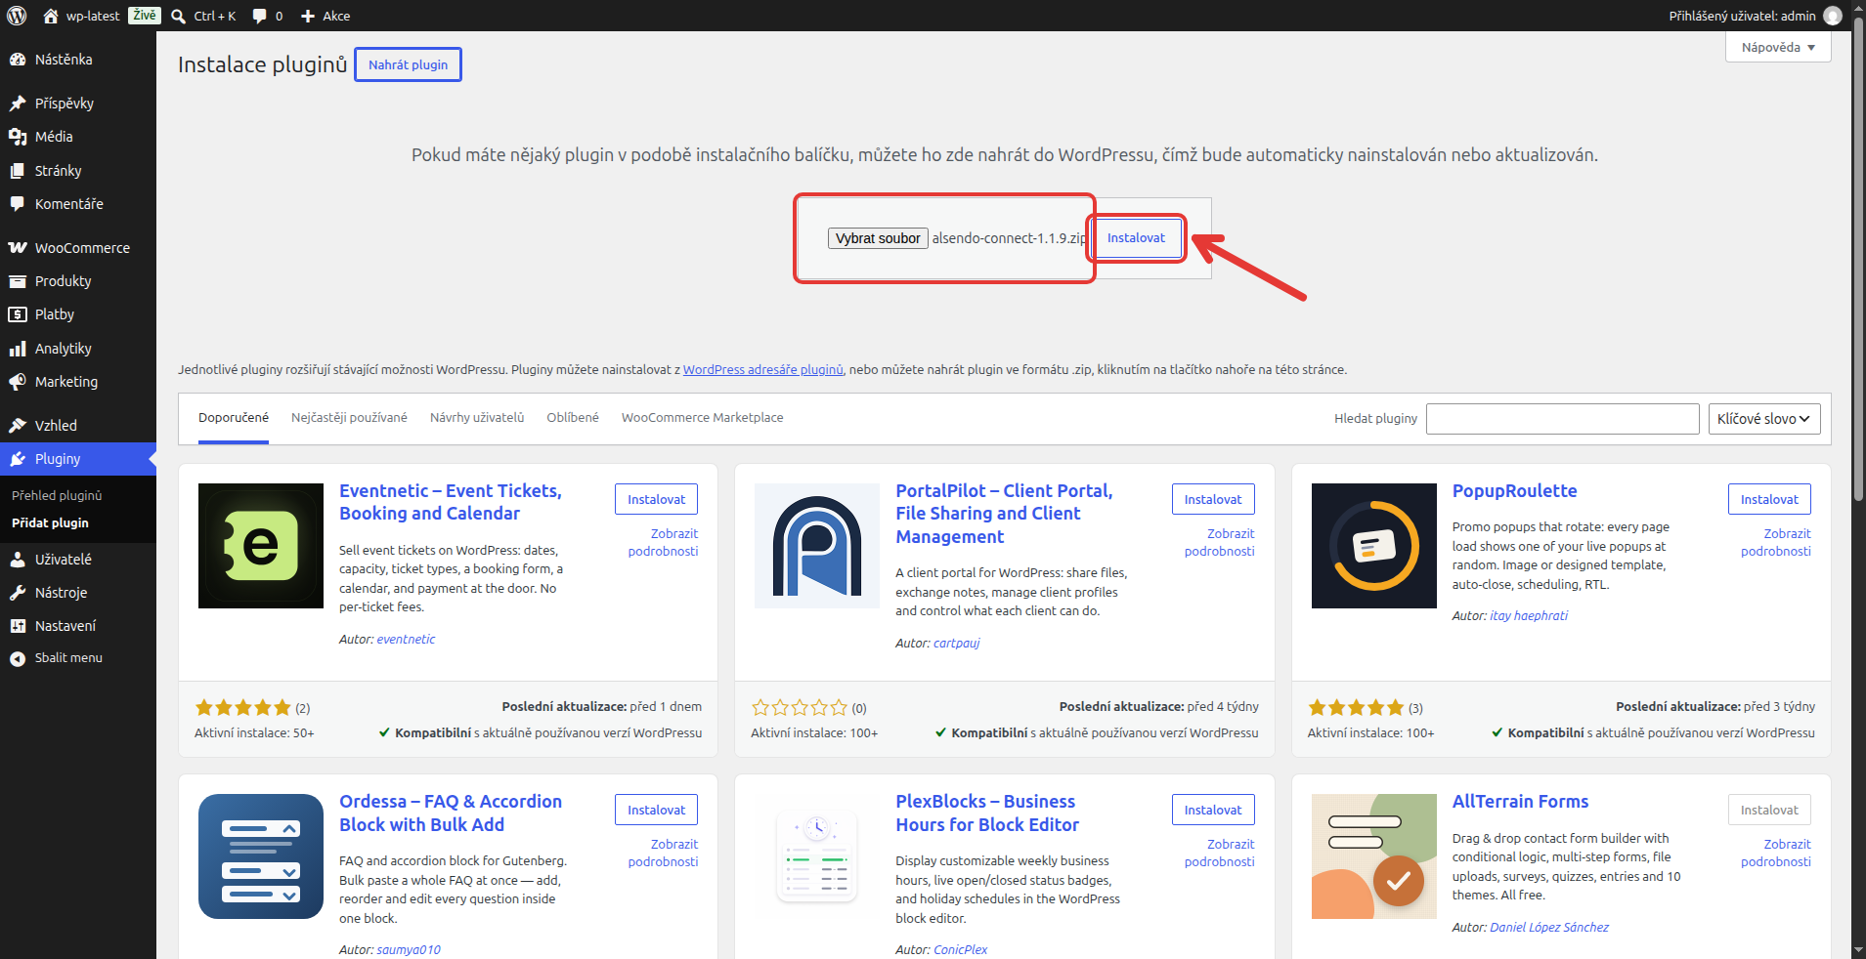The image size is (1866, 959).
Task: Open the Ctrl+K search icon
Action: [179, 16]
